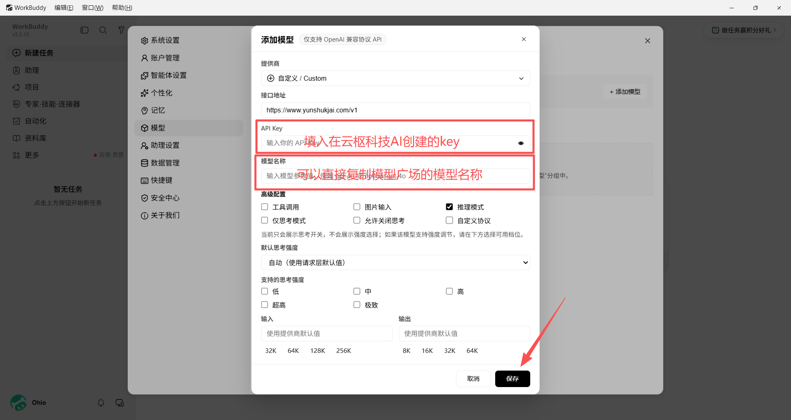
Task: Select the 128K input preset
Action: 318,351
